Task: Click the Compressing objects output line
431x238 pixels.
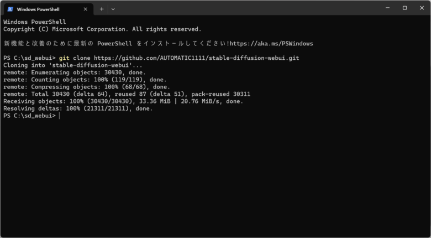Action: click(87, 87)
